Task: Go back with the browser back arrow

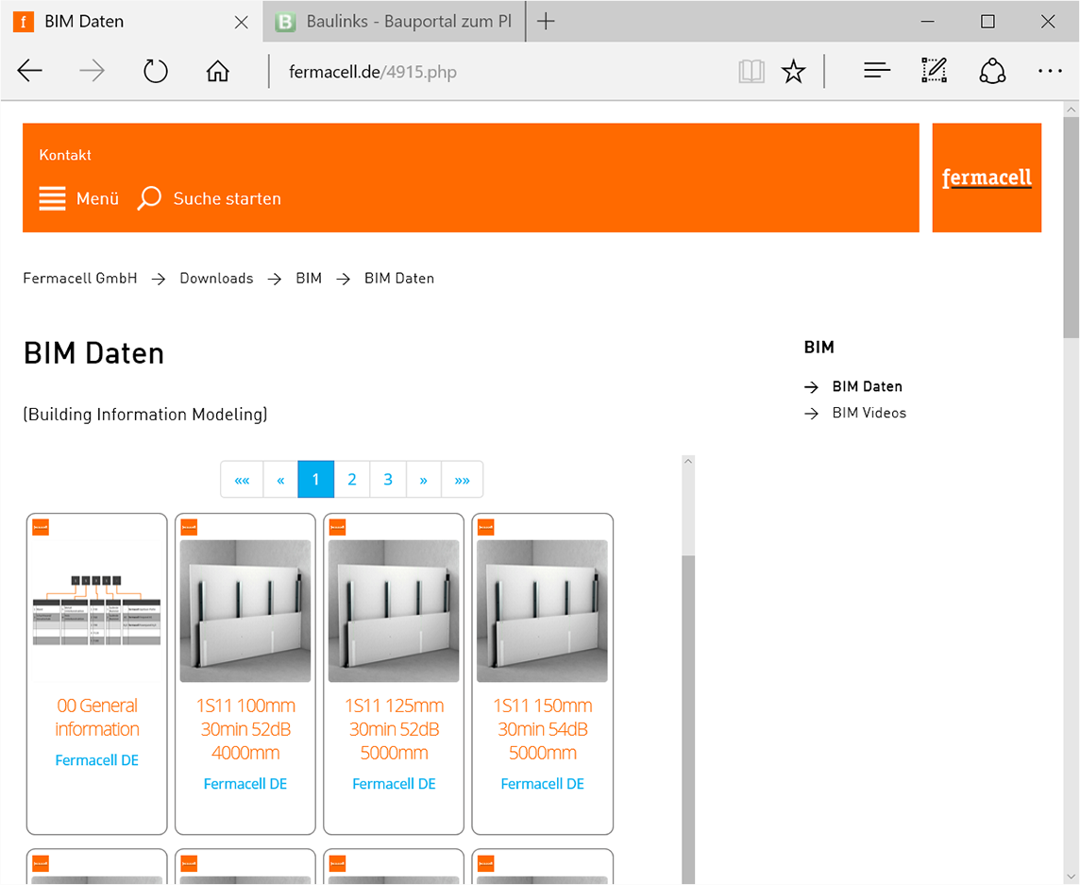Action: click(29, 71)
